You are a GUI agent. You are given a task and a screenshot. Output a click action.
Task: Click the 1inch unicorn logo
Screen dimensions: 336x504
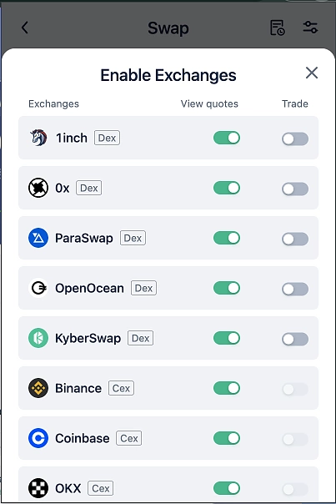point(38,138)
